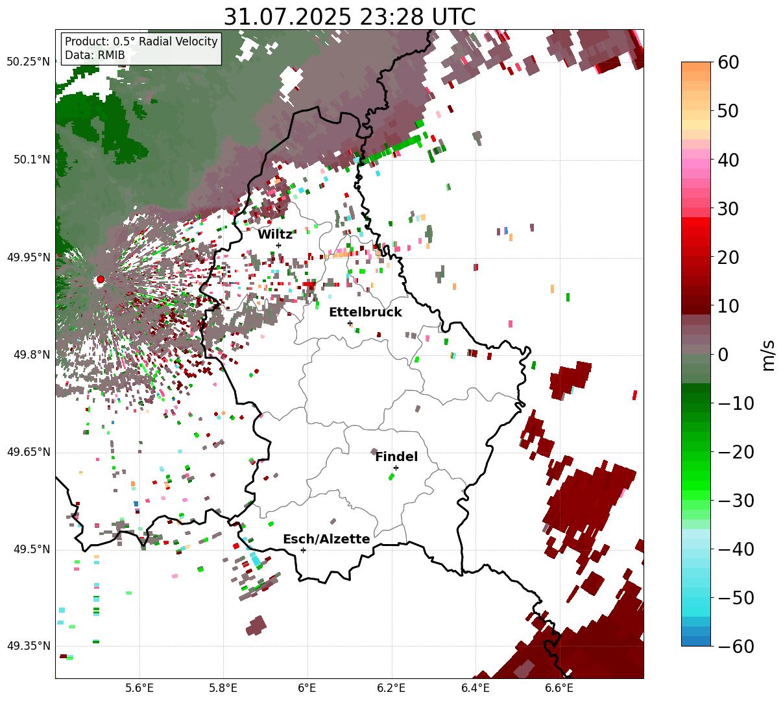Click the 5.8°E longitude label
This screenshot has width=783, height=701.
click(x=224, y=688)
